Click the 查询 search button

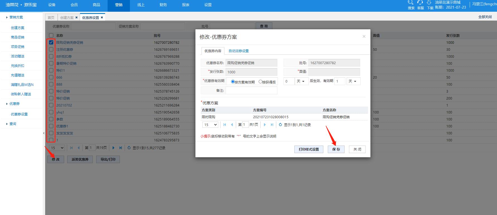coord(264,26)
